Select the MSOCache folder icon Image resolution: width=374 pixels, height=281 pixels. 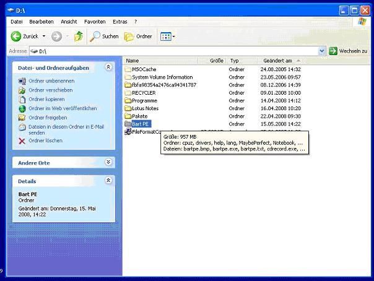point(128,69)
